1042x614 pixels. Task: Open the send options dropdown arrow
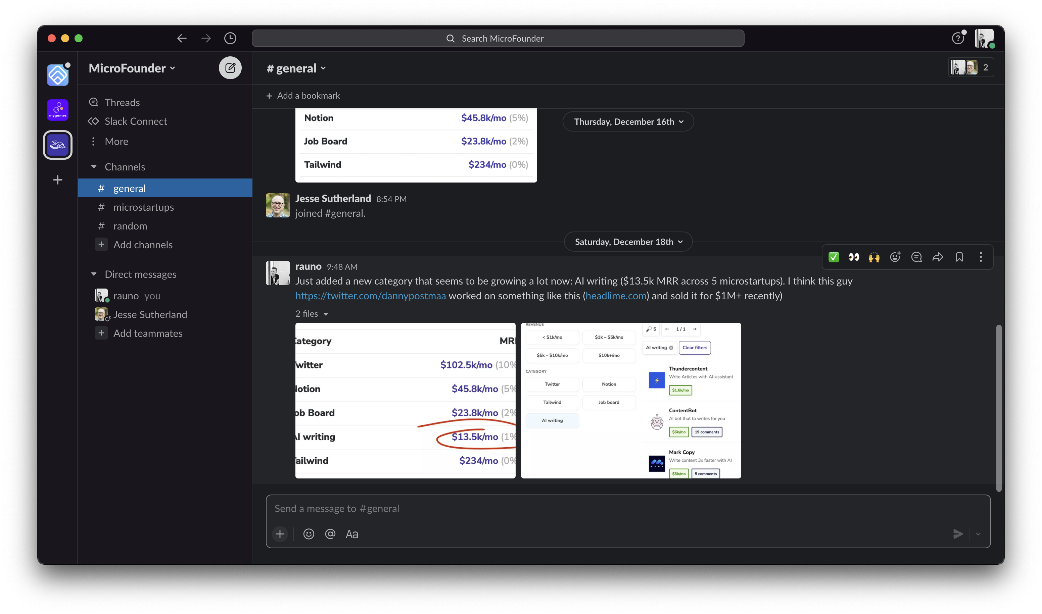(978, 534)
